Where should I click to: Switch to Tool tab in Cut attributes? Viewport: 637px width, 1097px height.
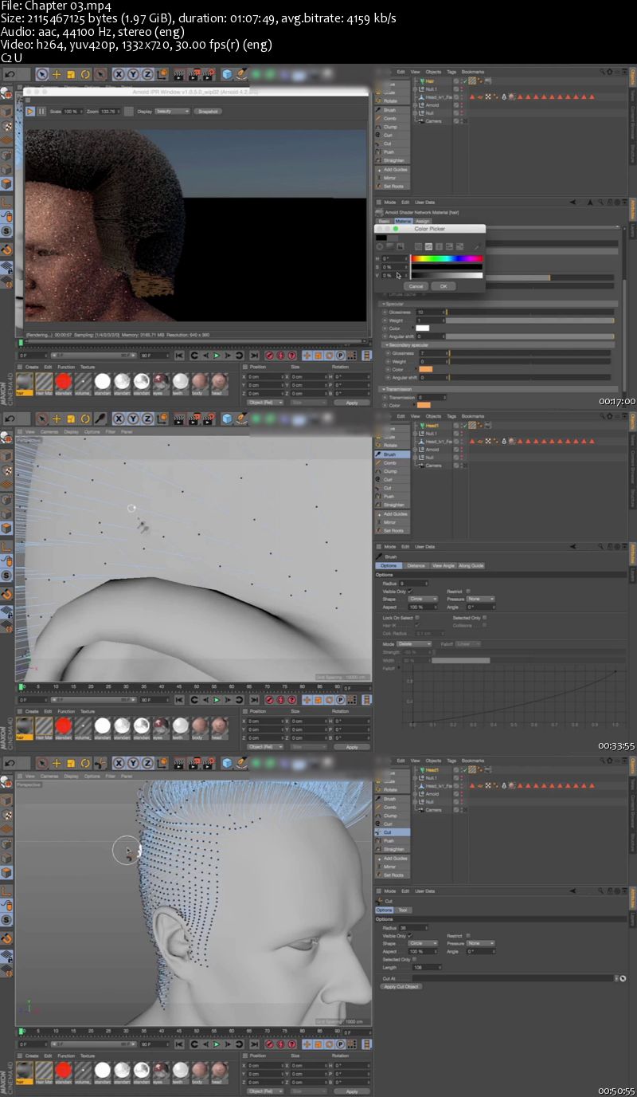click(403, 910)
